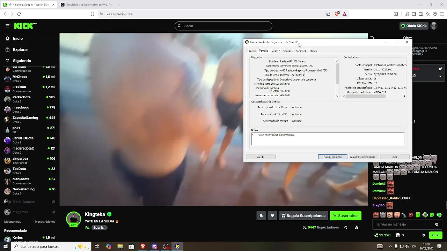The height and width of the screenshot is (251, 447).
Task: Click the Suscribirse button
Action: pyautogui.click(x=346, y=216)
